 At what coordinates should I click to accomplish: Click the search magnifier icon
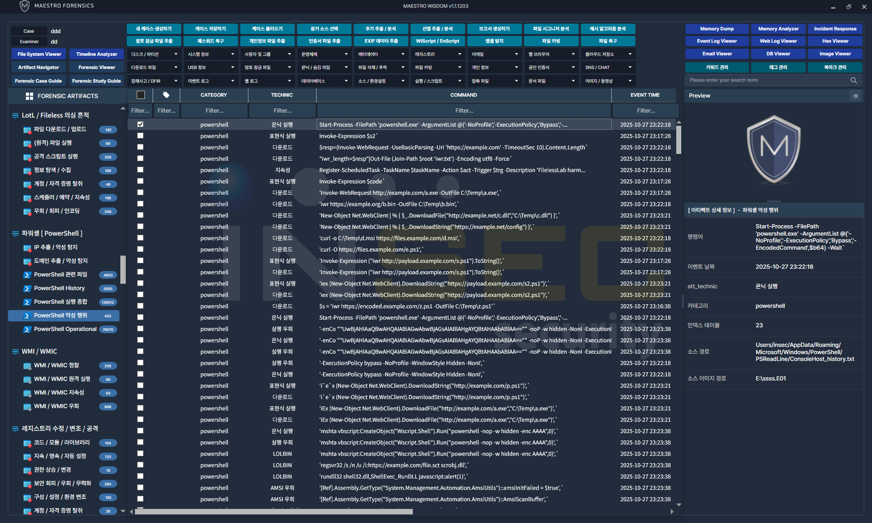tap(854, 80)
